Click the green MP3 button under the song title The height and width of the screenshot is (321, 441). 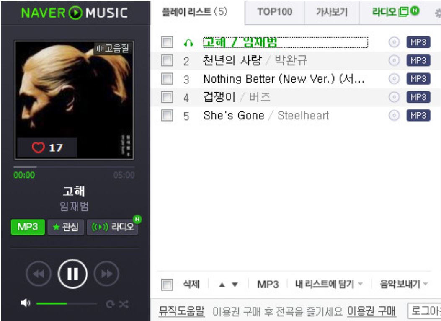click(x=28, y=227)
